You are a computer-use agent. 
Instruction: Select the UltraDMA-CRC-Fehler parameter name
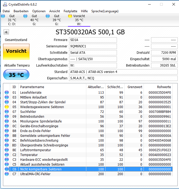pyautogui.click(x=35, y=174)
